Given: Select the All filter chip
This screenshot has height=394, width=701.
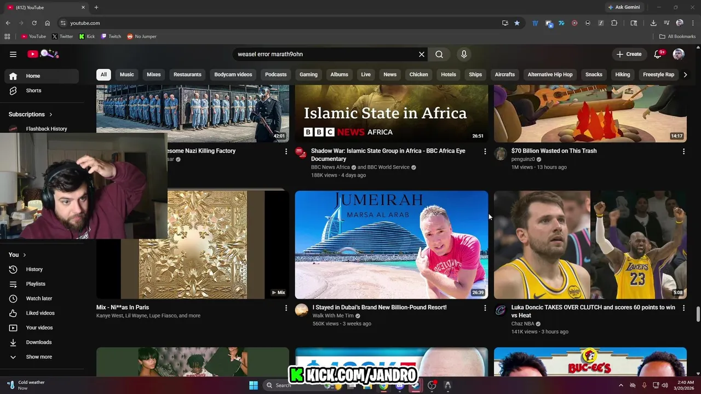Looking at the screenshot, I should click(104, 74).
